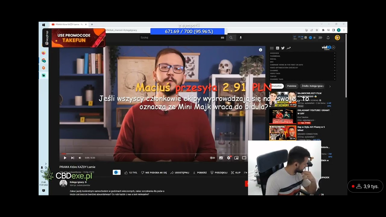Image resolution: width=386 pixels, height=217 pixels.
Task: Open Chrome from the taskbar
Action: pyautogui.click(x=43, y=61)
